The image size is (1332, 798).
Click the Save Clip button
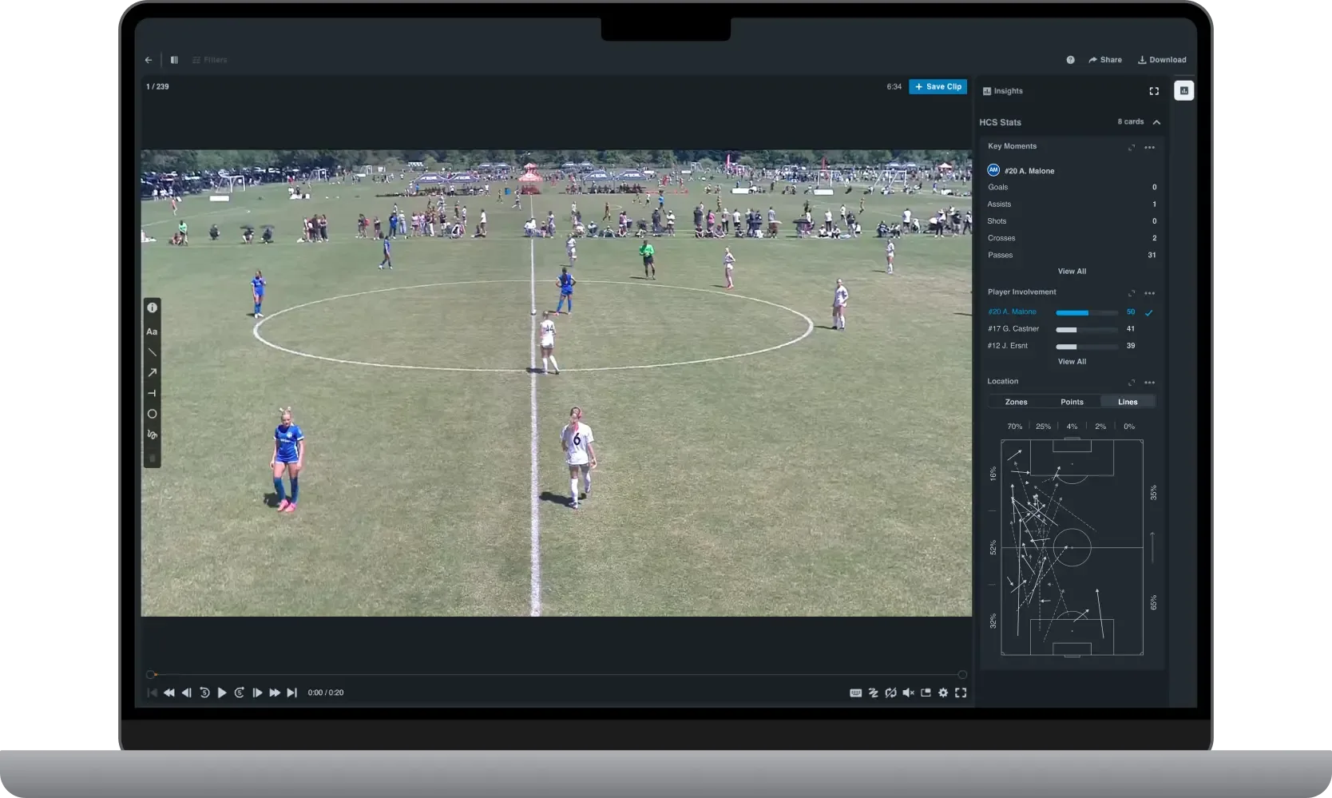coord(938,86)
